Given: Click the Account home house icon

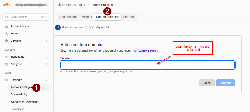Looking at the screenshot, I should (x=6, y=26).
